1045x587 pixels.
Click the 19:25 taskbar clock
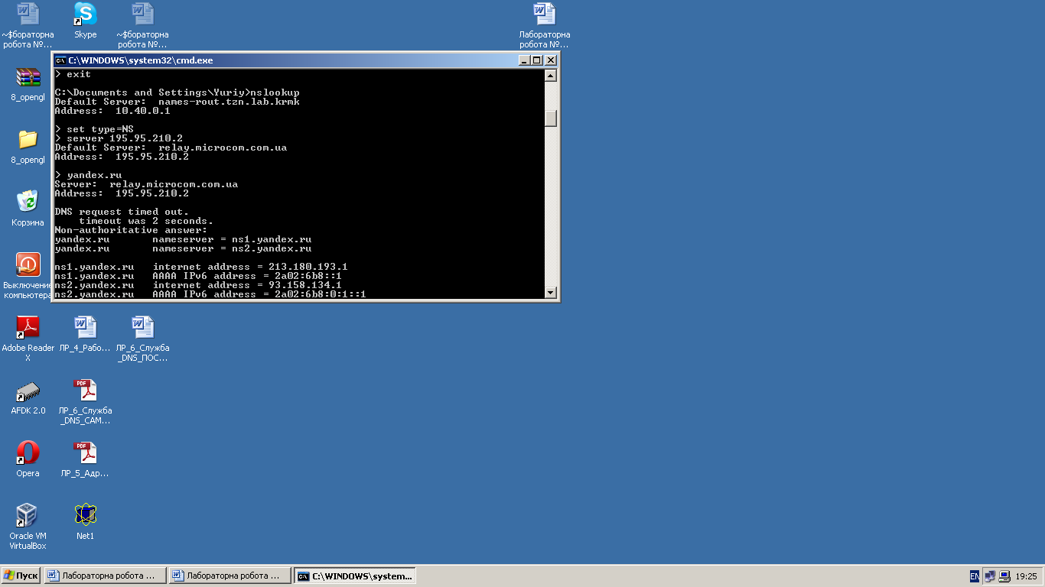tap(1026, 576)
